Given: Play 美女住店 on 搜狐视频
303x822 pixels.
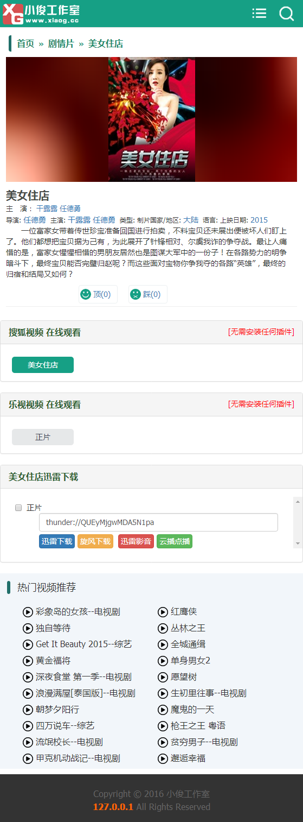Looking at the screenshot, I should point(43,365).
